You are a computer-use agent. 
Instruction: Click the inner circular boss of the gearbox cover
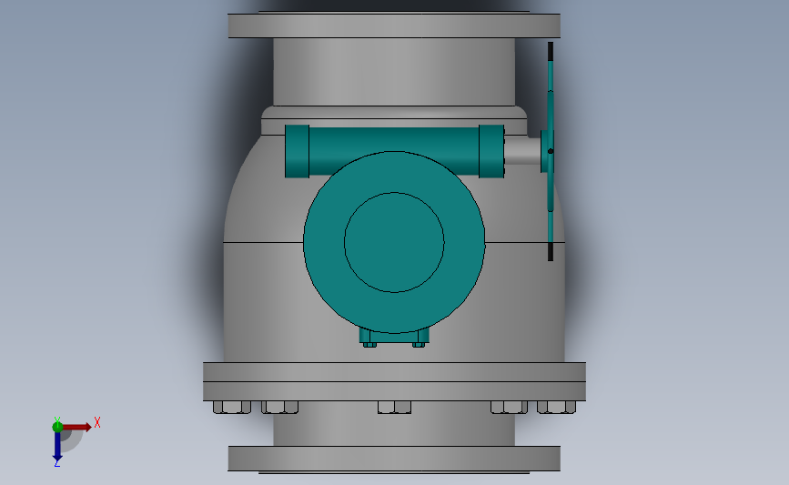point(394,242)
